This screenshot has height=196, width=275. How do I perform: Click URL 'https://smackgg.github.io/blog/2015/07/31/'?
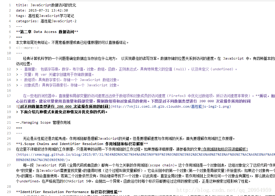(61, 154)
